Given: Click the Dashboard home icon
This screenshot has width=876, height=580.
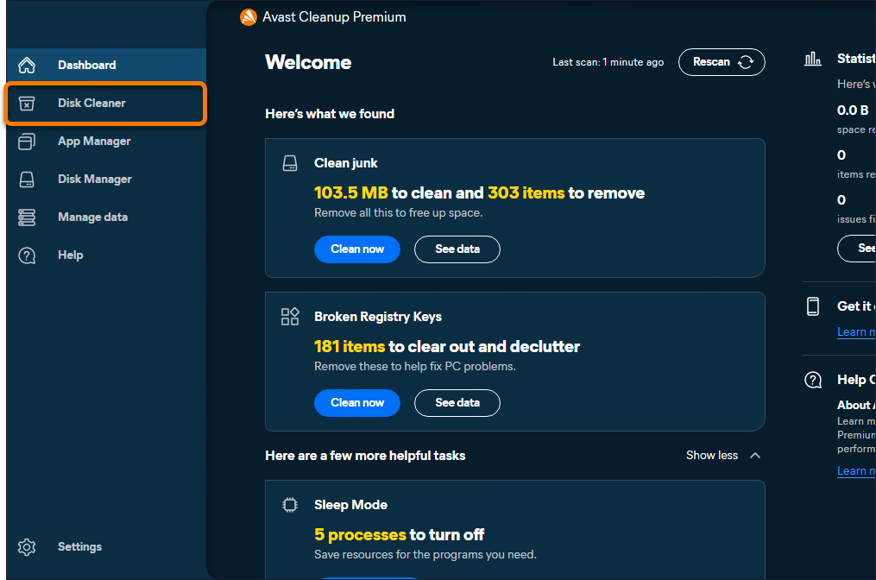Looking at the screenshot, I should (x=27, y=66).
